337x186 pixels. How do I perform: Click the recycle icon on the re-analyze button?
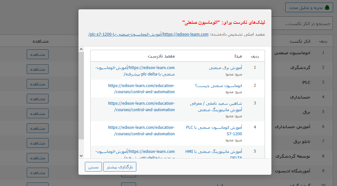(x=327, y=7)
